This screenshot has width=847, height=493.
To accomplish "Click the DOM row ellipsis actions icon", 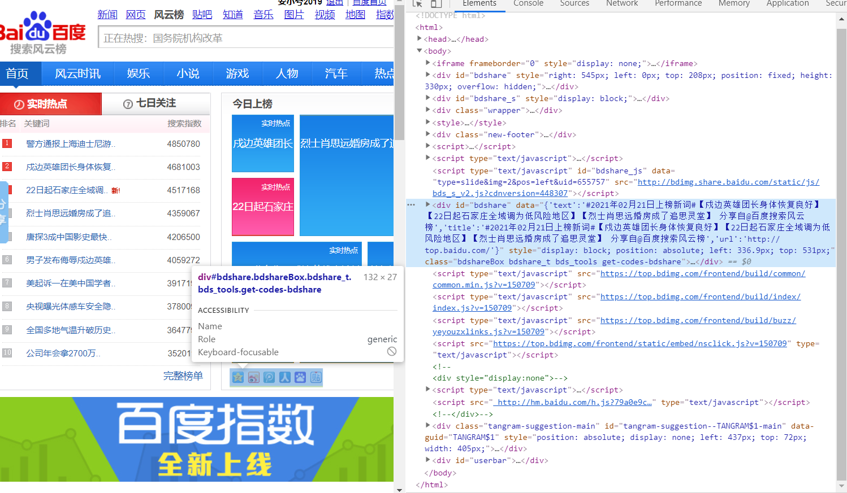I will (411, 204).
